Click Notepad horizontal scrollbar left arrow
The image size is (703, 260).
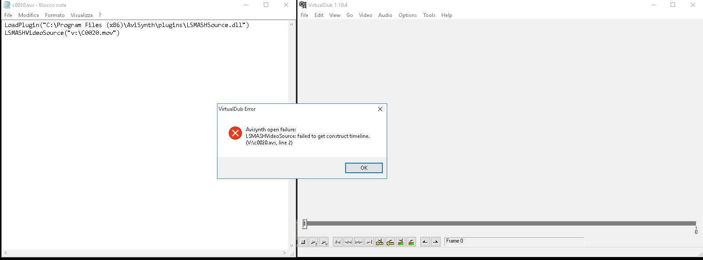point(6,253)
